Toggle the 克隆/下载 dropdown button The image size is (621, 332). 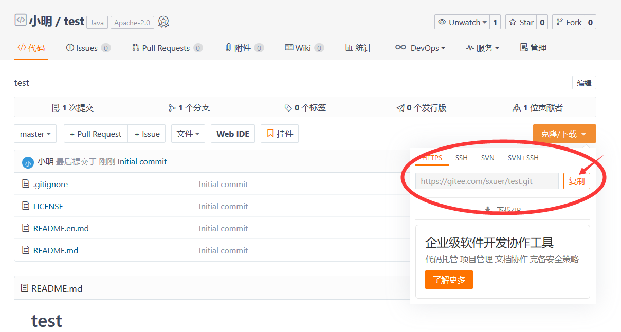[564, 134]
